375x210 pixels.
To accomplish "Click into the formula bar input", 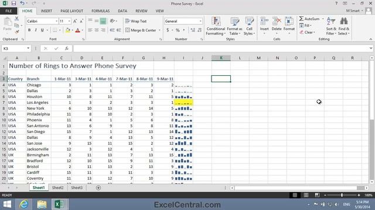I will (221, 48).
